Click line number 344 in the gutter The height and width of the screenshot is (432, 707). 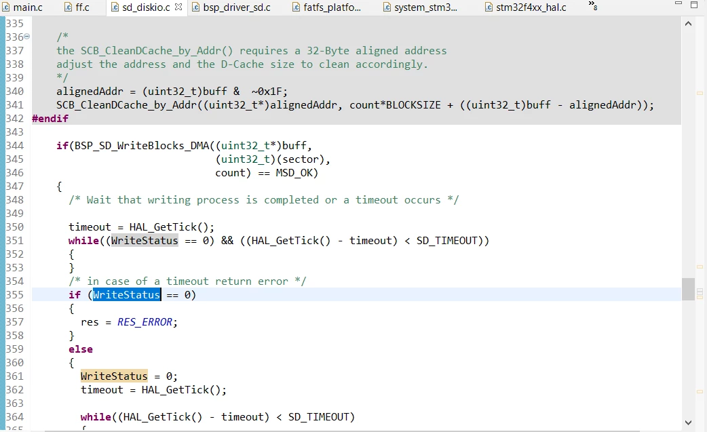click(14, 146)
